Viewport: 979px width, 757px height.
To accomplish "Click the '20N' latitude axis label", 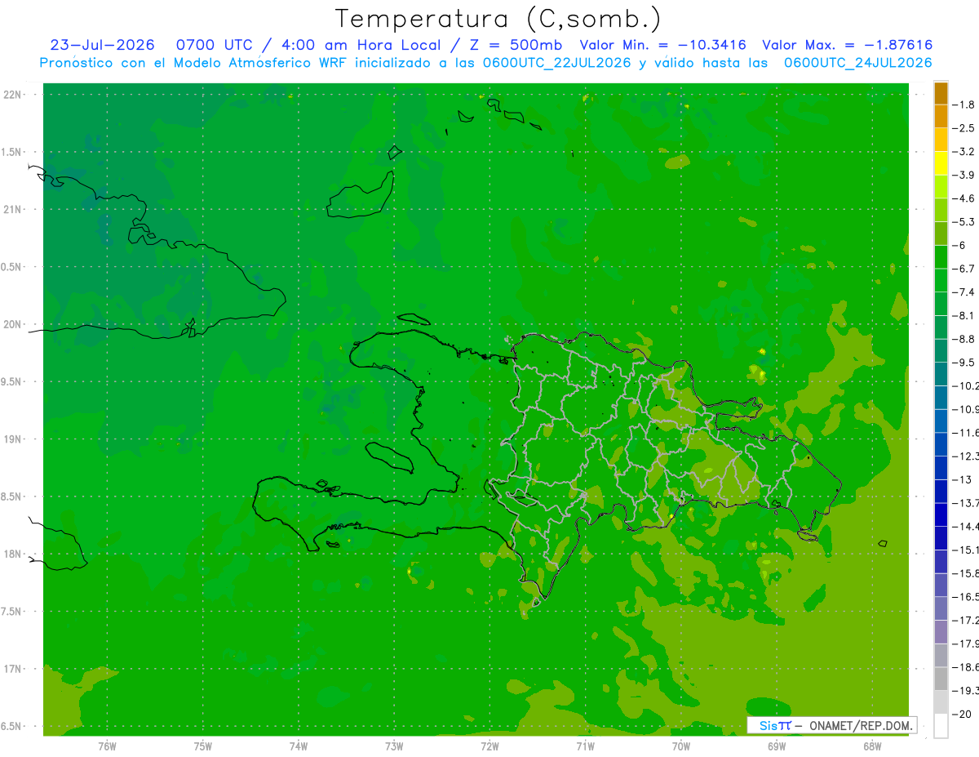I will [11, 324].
